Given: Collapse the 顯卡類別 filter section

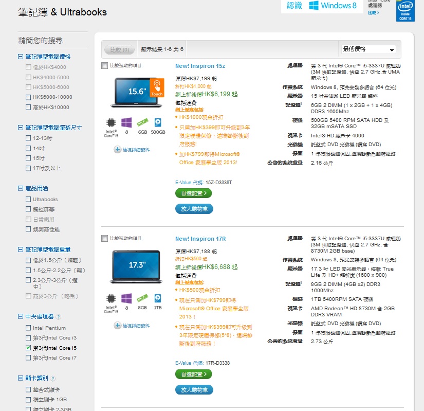Looking at the screenshot, I should click(20, 378).
